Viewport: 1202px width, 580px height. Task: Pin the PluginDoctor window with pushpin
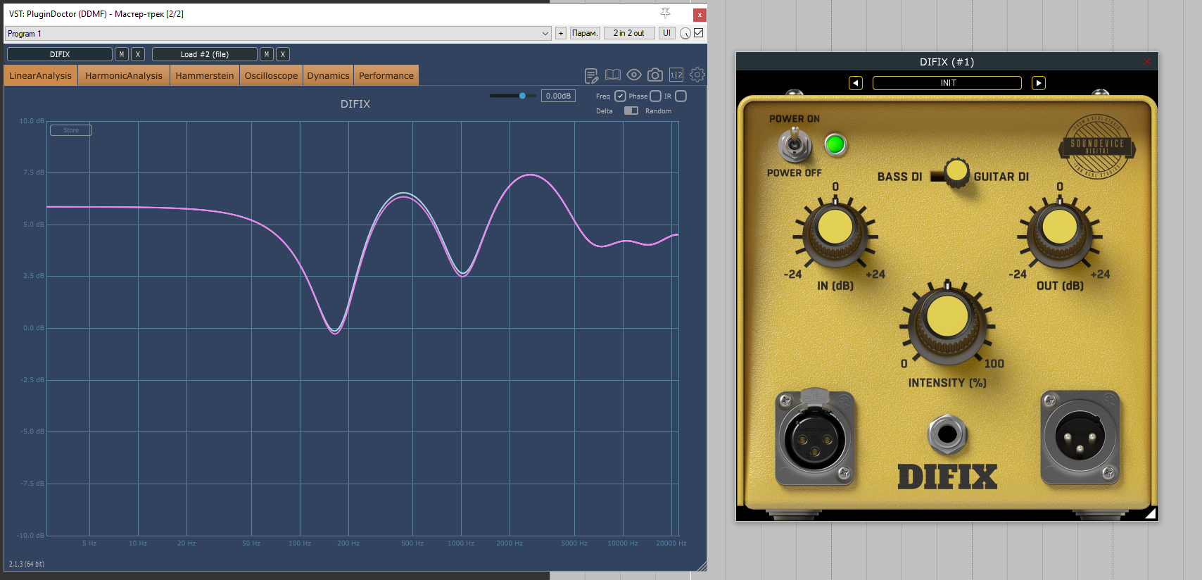pyautogui.click(x=666, y=13)
